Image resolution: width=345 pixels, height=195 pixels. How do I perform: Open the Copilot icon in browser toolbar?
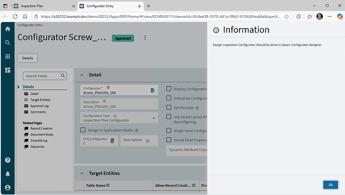pos(339,16)
